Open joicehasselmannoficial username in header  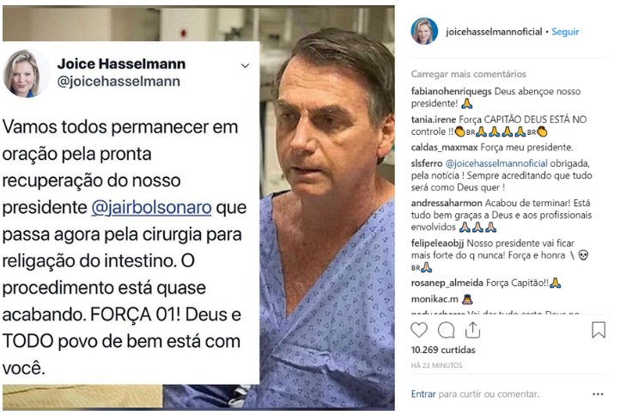pos(494,32)
